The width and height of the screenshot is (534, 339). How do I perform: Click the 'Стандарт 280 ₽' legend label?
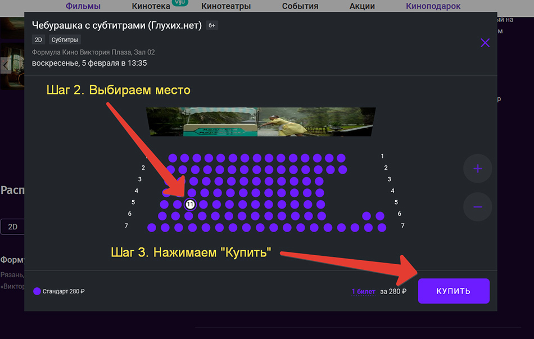tap(64, 291)
